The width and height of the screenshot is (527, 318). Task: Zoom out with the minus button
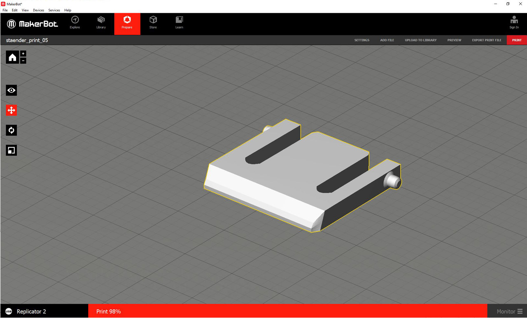tap(23, 61)
